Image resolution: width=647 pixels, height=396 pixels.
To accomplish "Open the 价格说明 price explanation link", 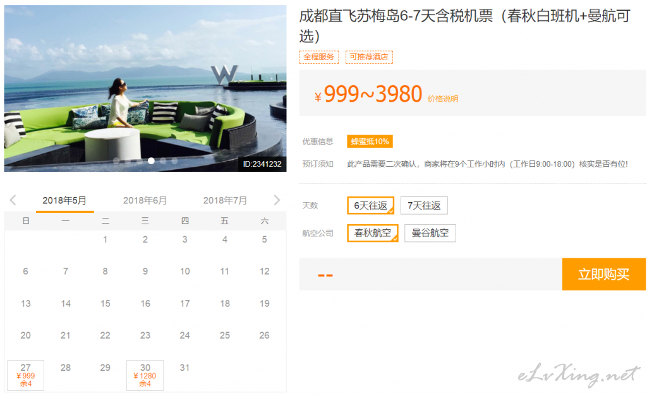I will (443, 99).
